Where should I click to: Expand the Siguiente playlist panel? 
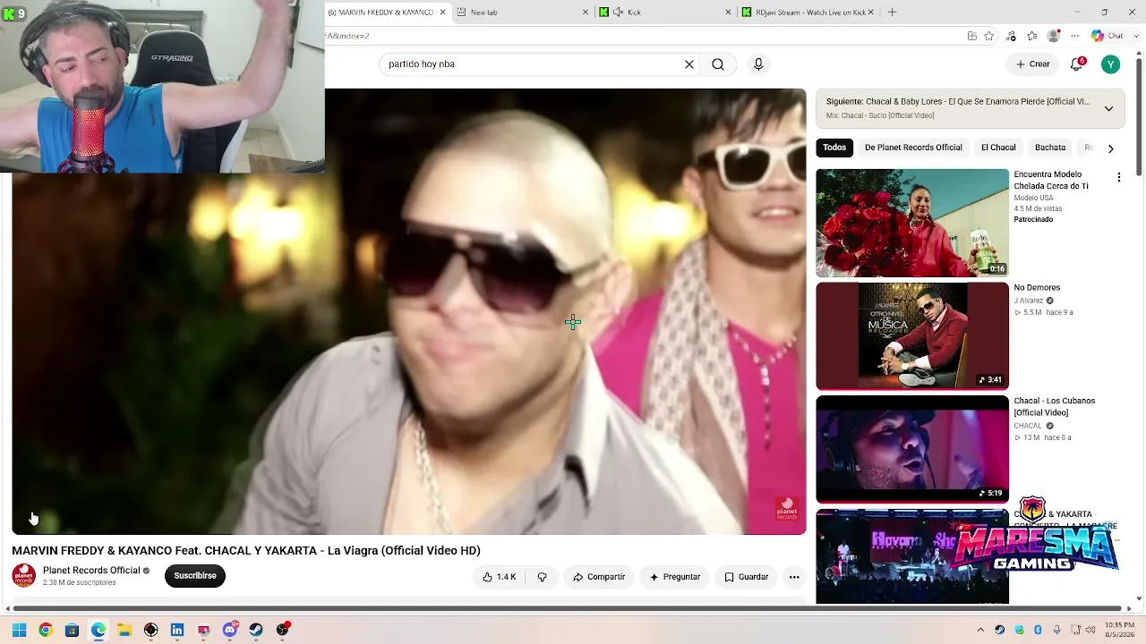click(x=1108, y=108)
